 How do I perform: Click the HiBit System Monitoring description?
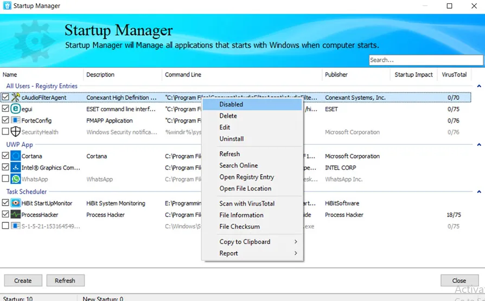pyautogui.click(x=116, y=203)
